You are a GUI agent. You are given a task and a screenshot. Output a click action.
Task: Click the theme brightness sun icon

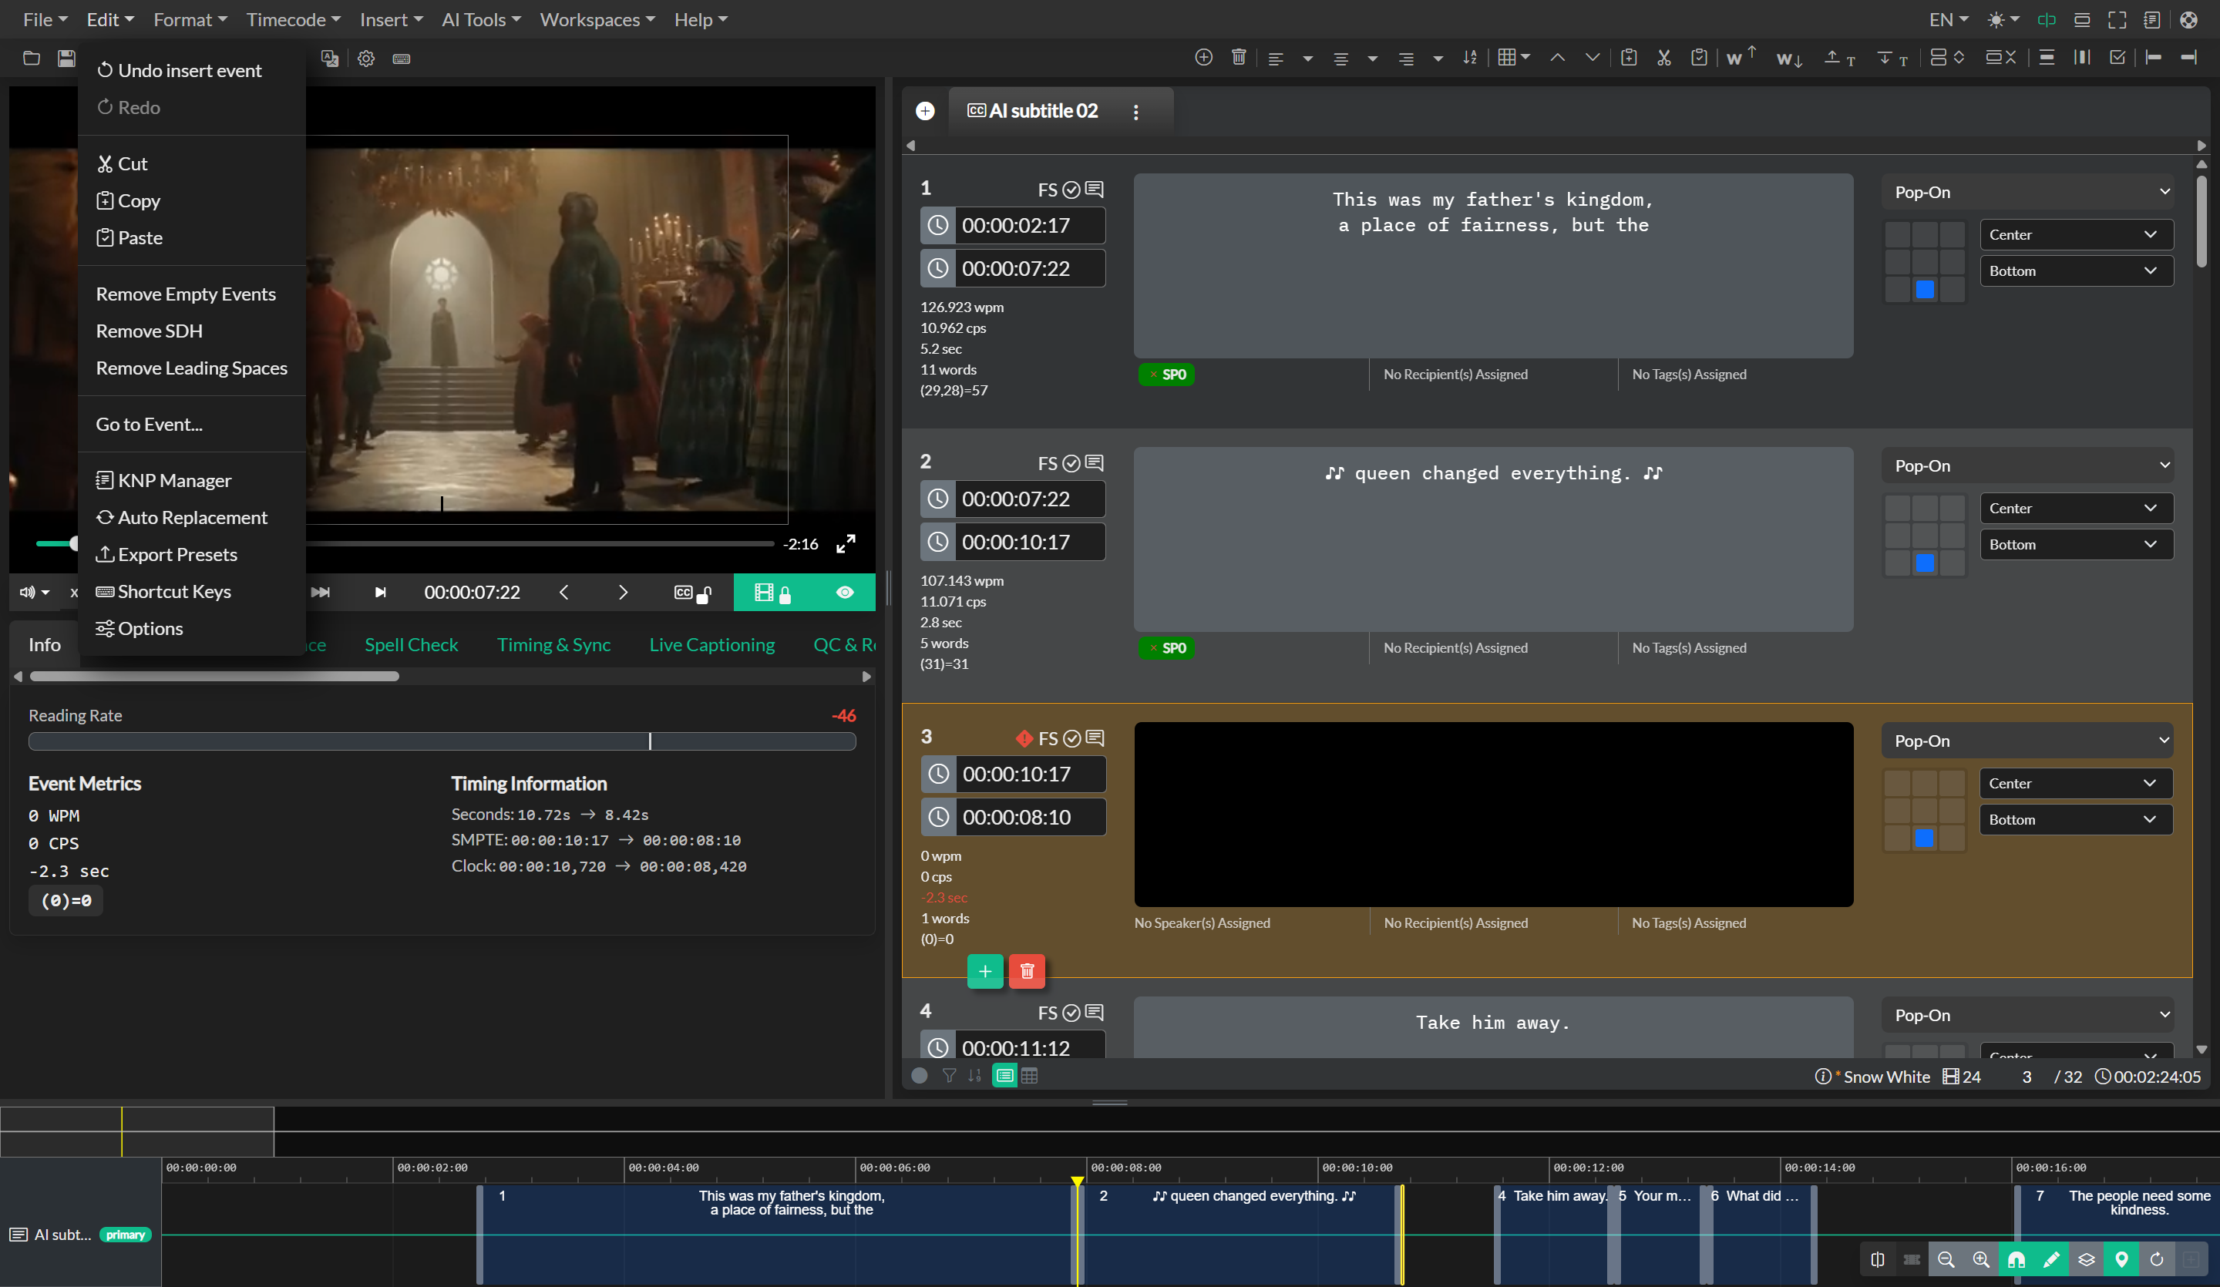[x=1996, y=19]
